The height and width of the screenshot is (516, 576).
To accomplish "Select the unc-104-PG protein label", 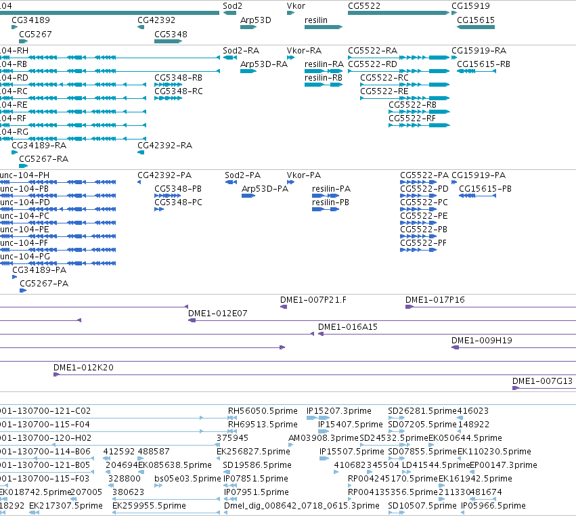I will (25, 256).
